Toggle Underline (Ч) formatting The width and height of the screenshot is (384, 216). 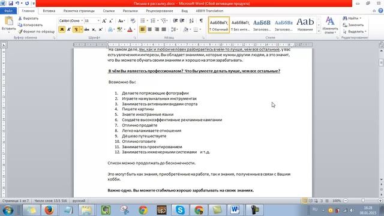point(76,29)
